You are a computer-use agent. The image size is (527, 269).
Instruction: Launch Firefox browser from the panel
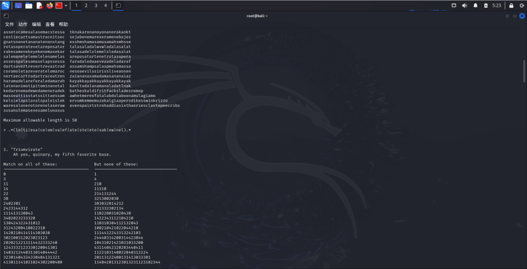click(49, 6)
